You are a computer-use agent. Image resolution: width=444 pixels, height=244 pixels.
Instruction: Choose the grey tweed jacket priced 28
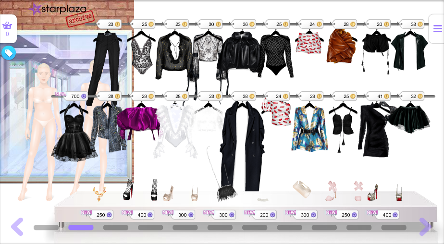click(x=109, y=127)
